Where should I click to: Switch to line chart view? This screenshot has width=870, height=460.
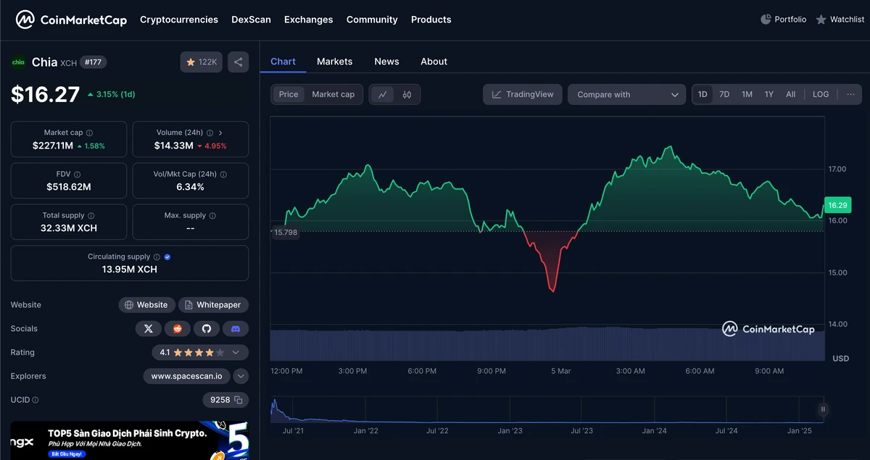(x=383, y=94)
